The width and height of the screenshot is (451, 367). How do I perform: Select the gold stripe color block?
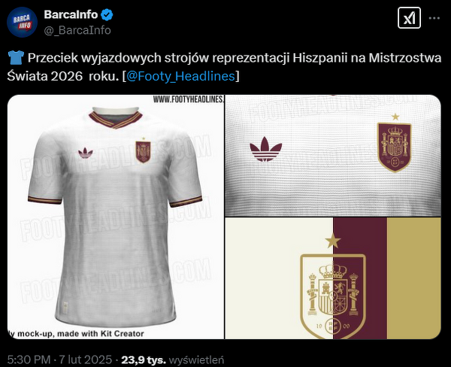pyautogui.click(x=414, y=278)
